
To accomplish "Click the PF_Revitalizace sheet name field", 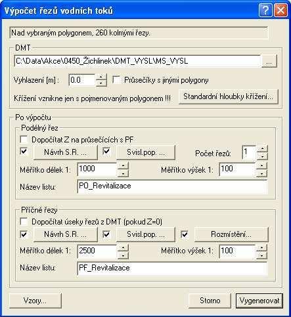I will [172, 268].
